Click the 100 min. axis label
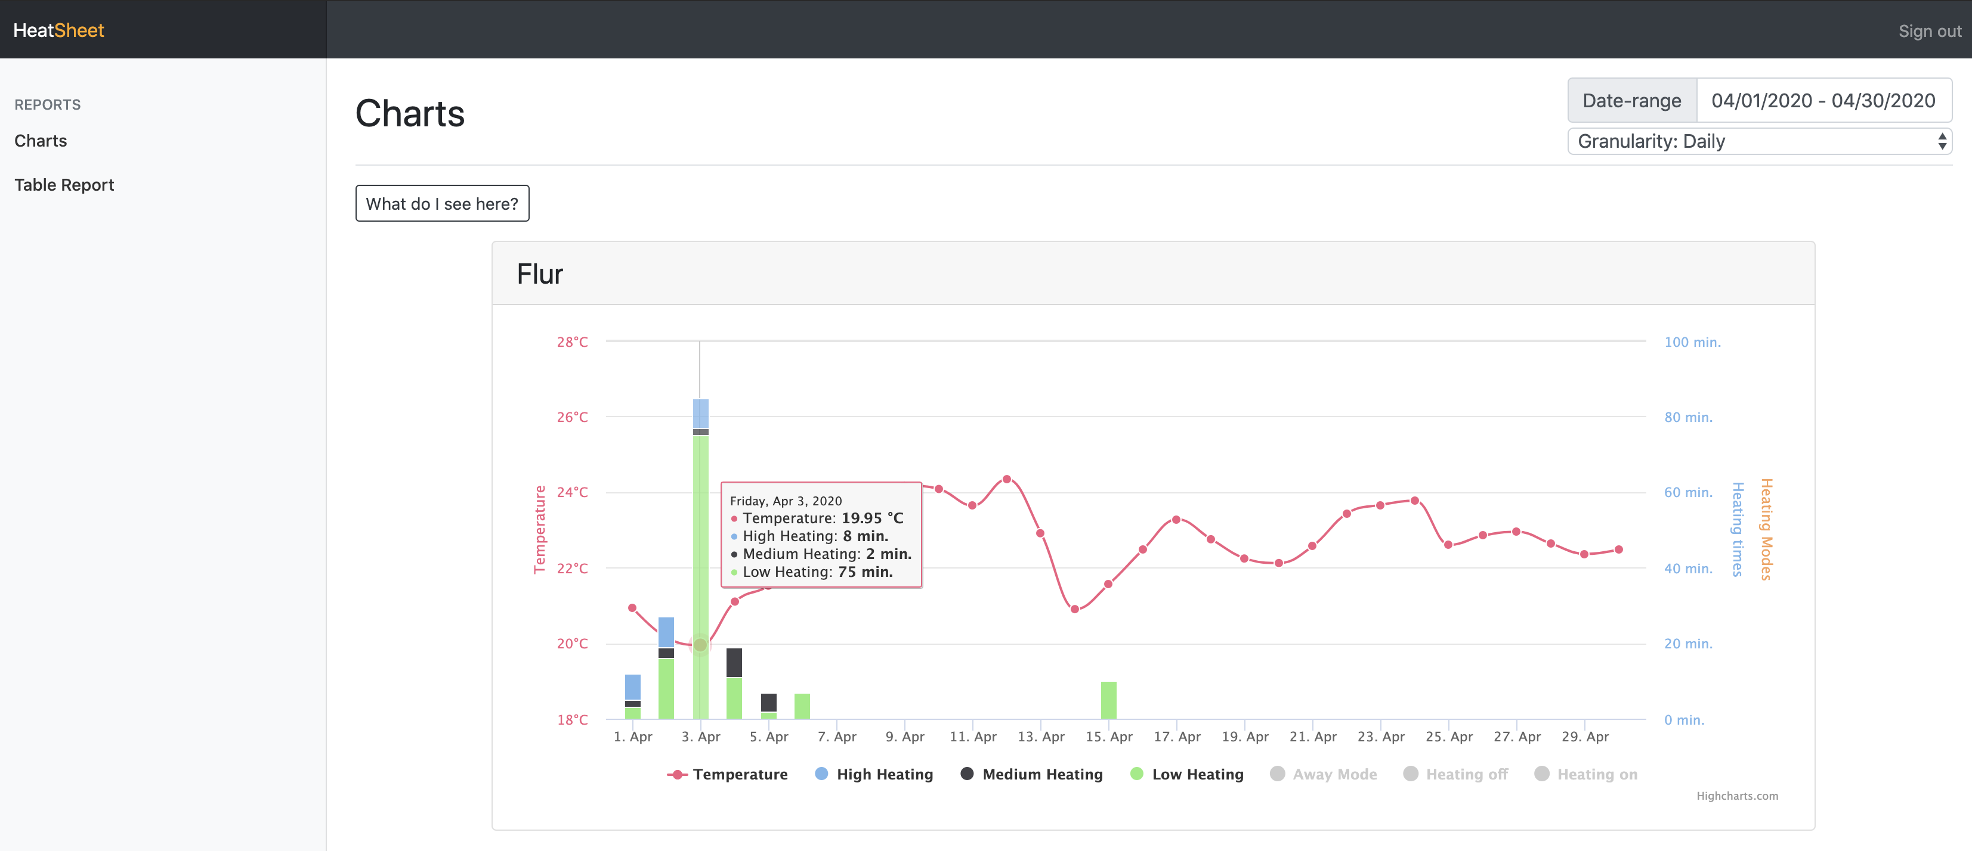The image size is (1972, 851). click(x=1692, y=342)
